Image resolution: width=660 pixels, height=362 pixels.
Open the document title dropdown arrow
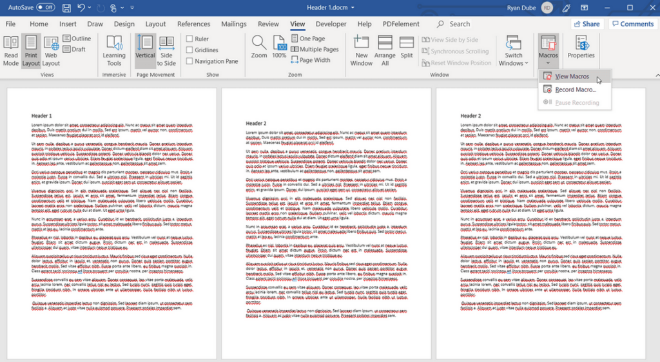(x=353, y=8)
